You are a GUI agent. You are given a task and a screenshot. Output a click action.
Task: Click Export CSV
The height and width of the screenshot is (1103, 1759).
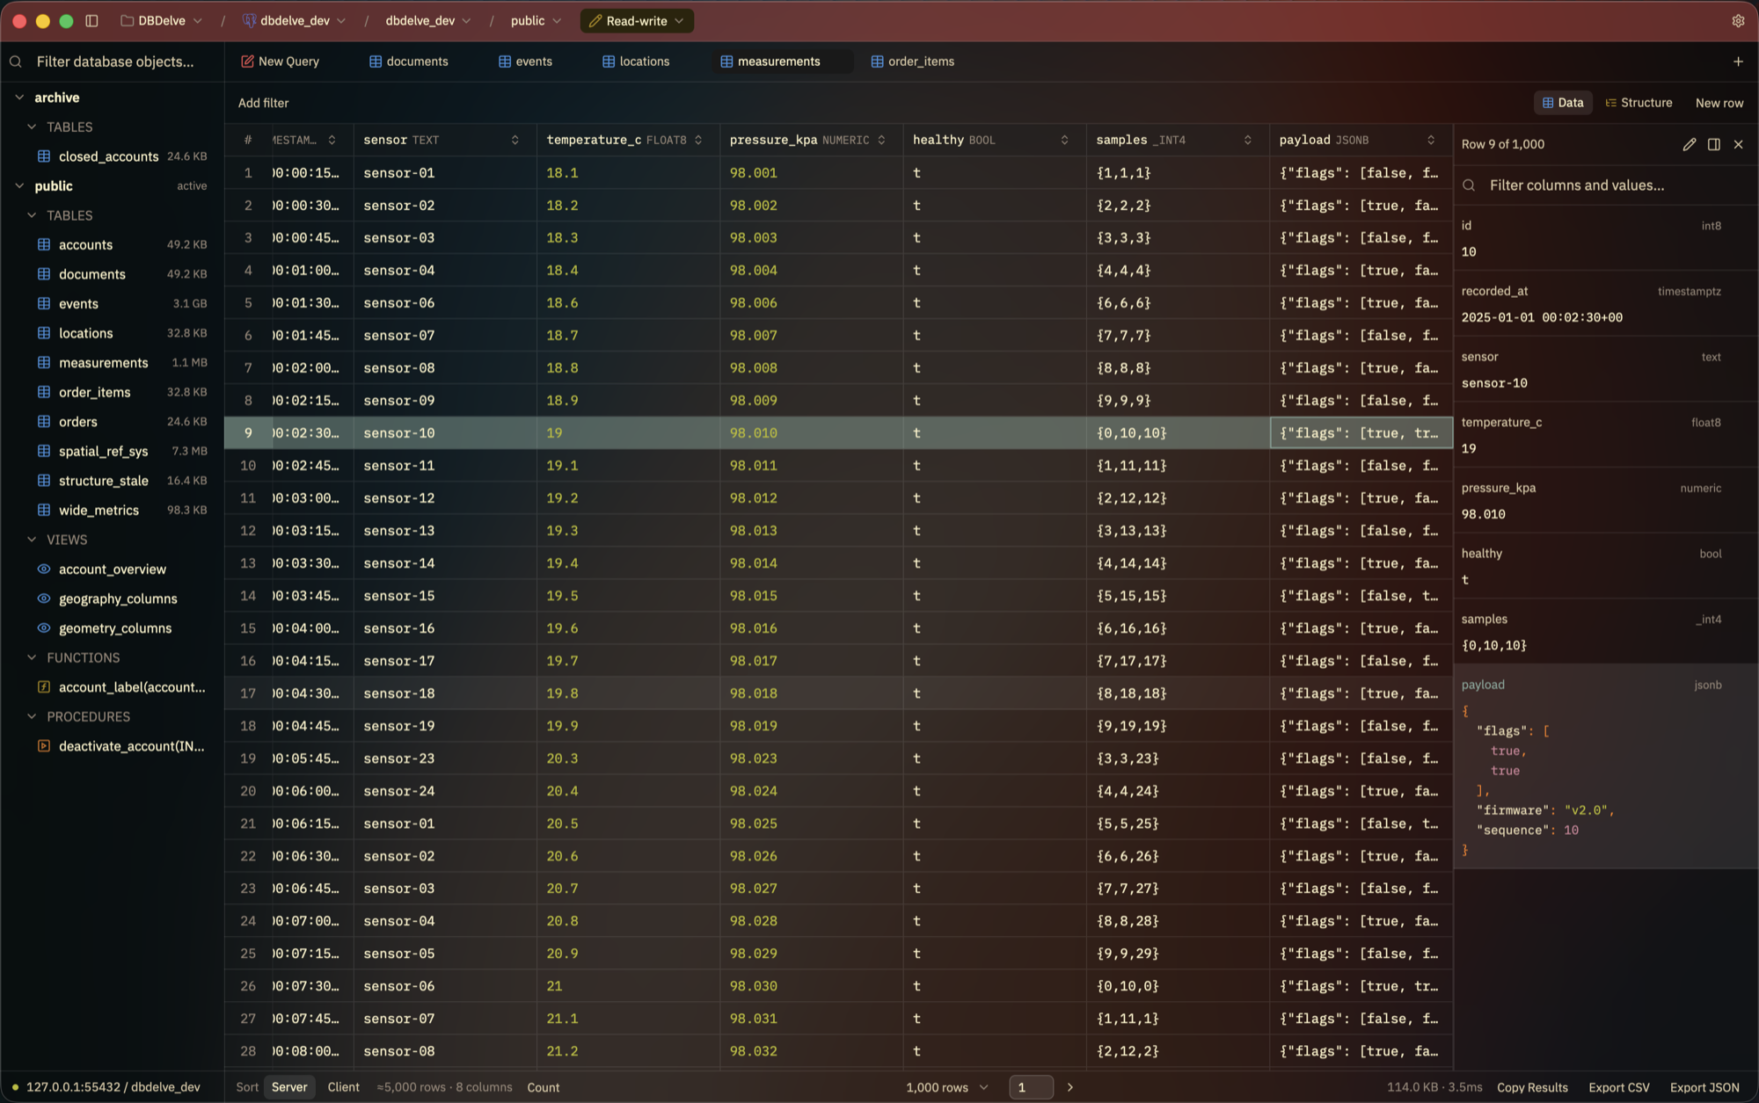1618,1087
